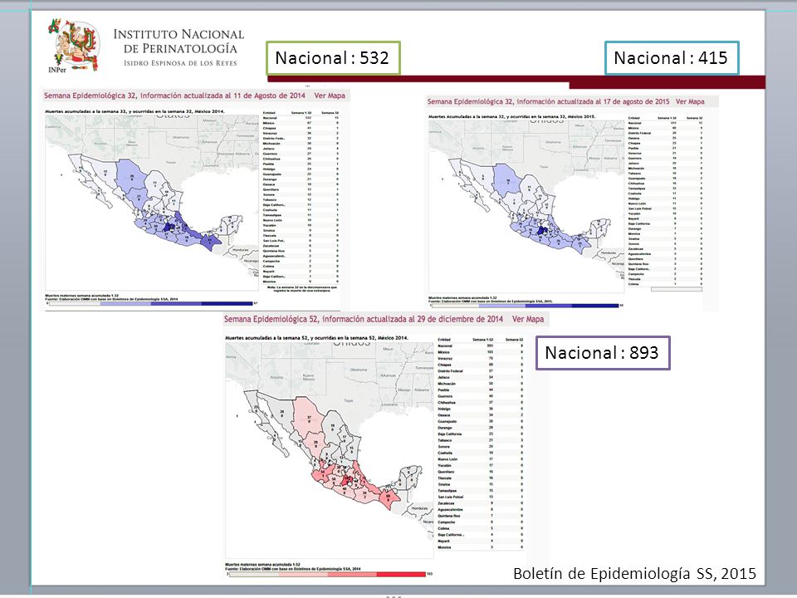Screen dimensions: 797x598
Task: Click the INPer institute logo
Action: pyautogui.click(x=74, y=46)
